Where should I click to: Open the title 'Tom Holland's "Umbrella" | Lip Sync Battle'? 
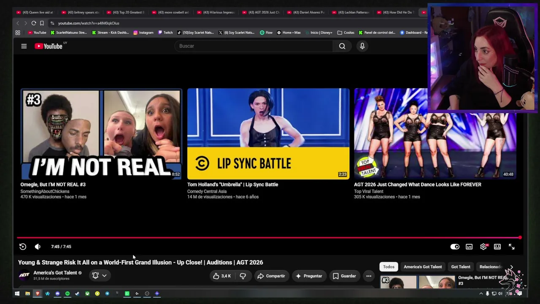232,185
